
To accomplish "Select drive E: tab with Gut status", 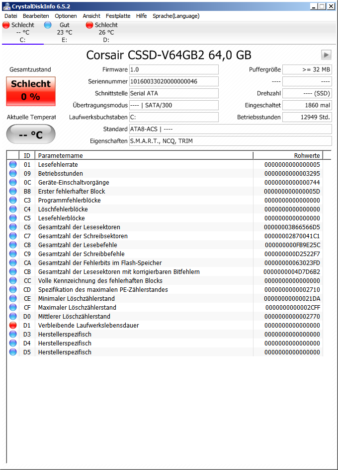I will click(64, 32).
